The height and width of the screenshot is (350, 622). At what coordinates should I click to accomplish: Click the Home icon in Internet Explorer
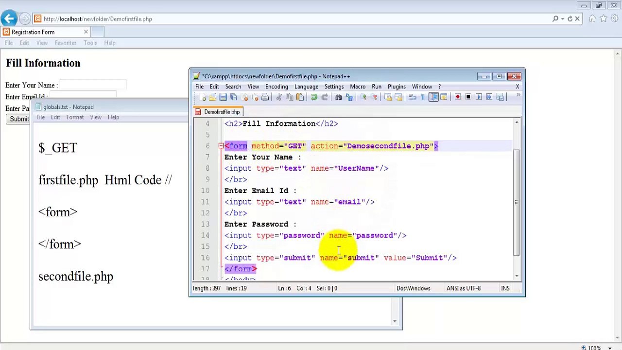(592, 19)
